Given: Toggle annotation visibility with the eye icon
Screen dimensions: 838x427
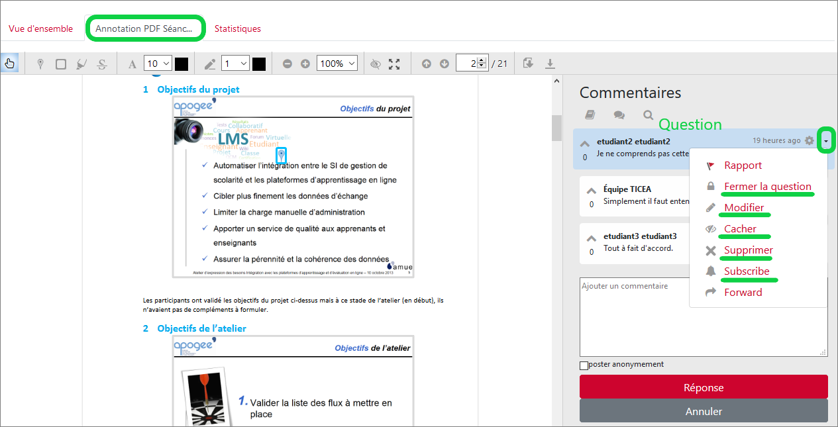Looking at the screenshot, I should (x=376, y=64).
